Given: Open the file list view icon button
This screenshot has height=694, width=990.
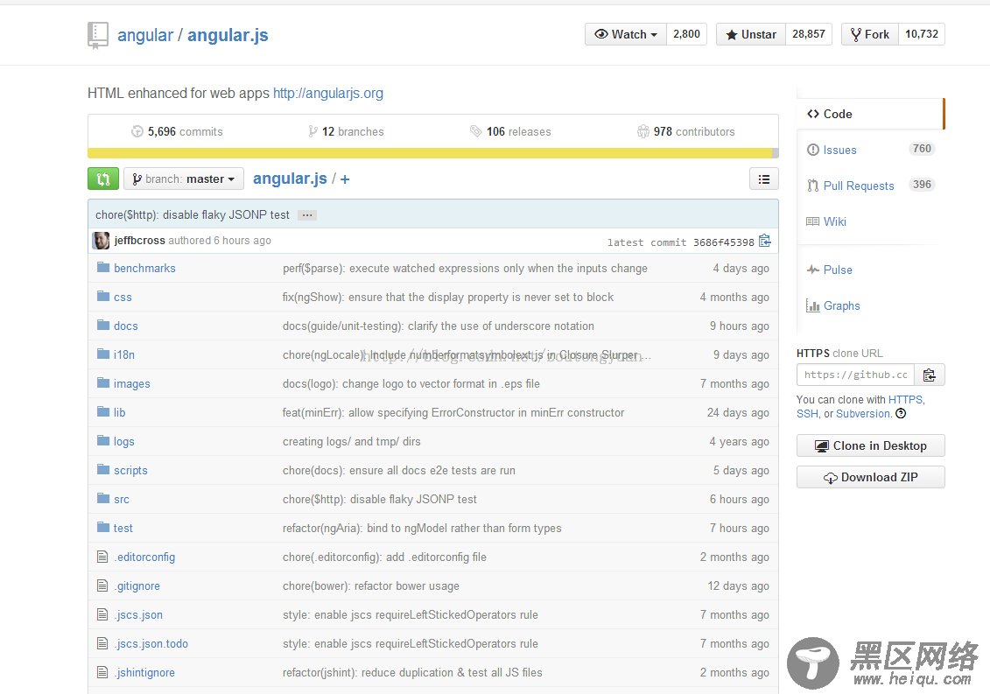Looking at the screenshot, I should pos(764,179).
